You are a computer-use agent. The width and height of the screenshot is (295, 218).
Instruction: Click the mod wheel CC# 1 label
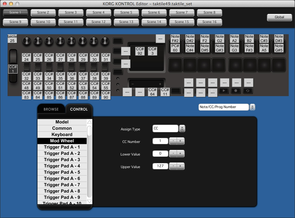pyautogui.click(x=13, y=69)
